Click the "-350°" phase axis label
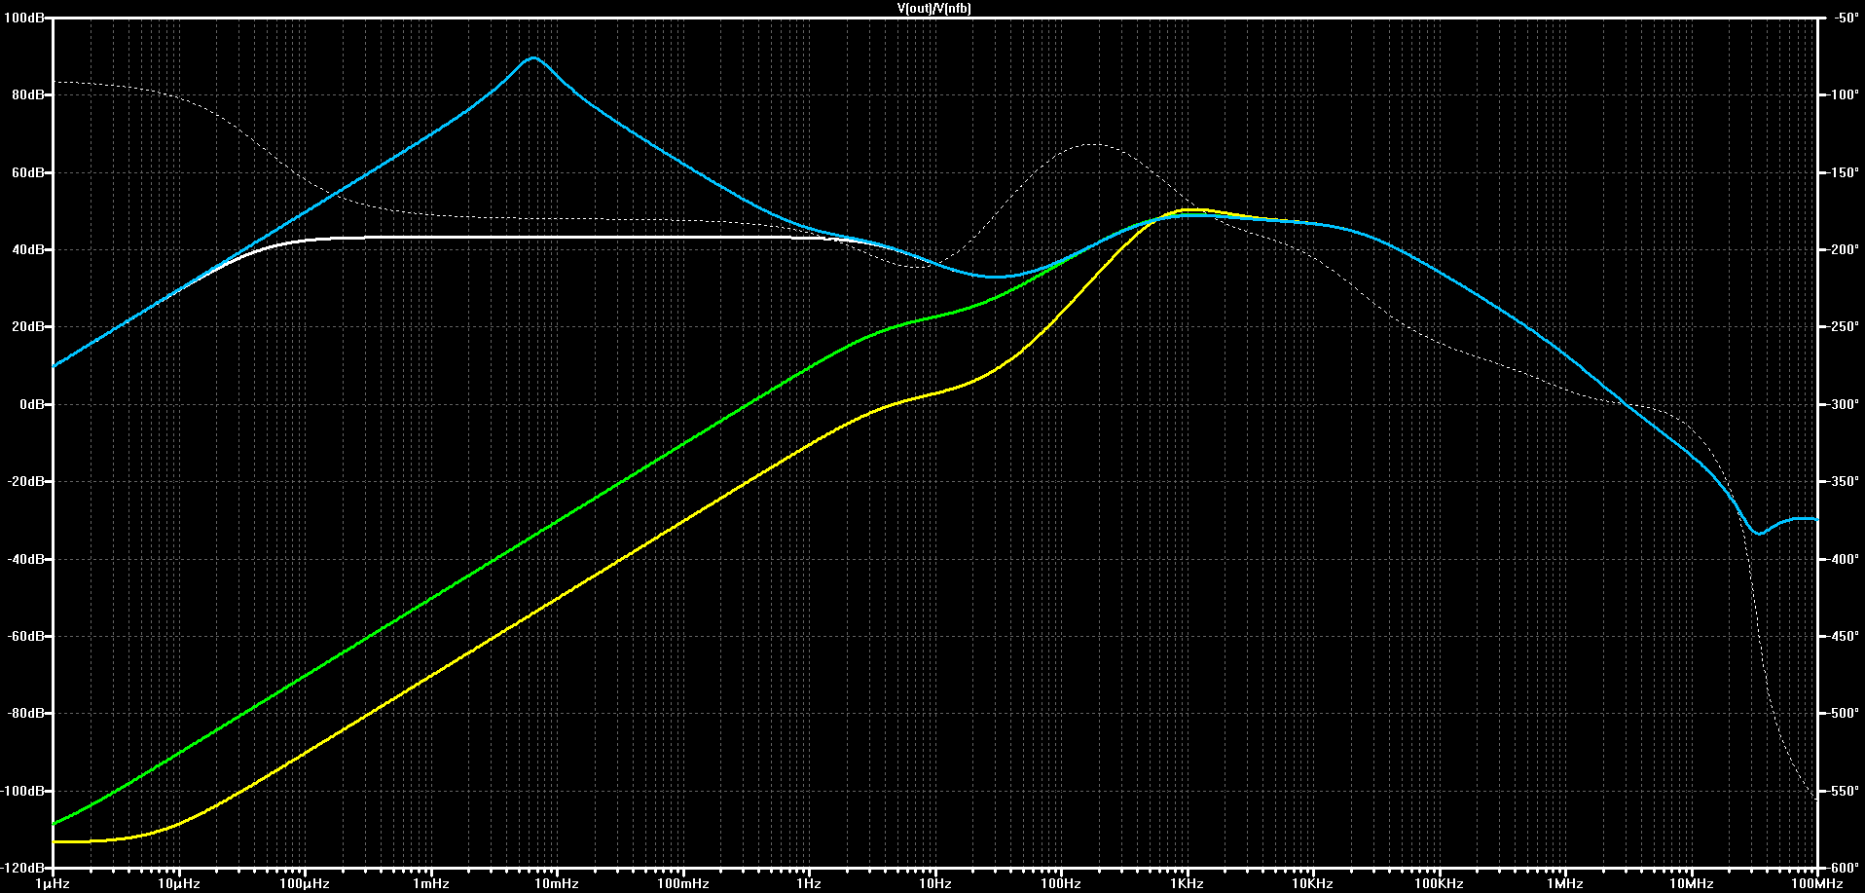The width and height of the screenshot is (1865, 893). click(1844, 482)
